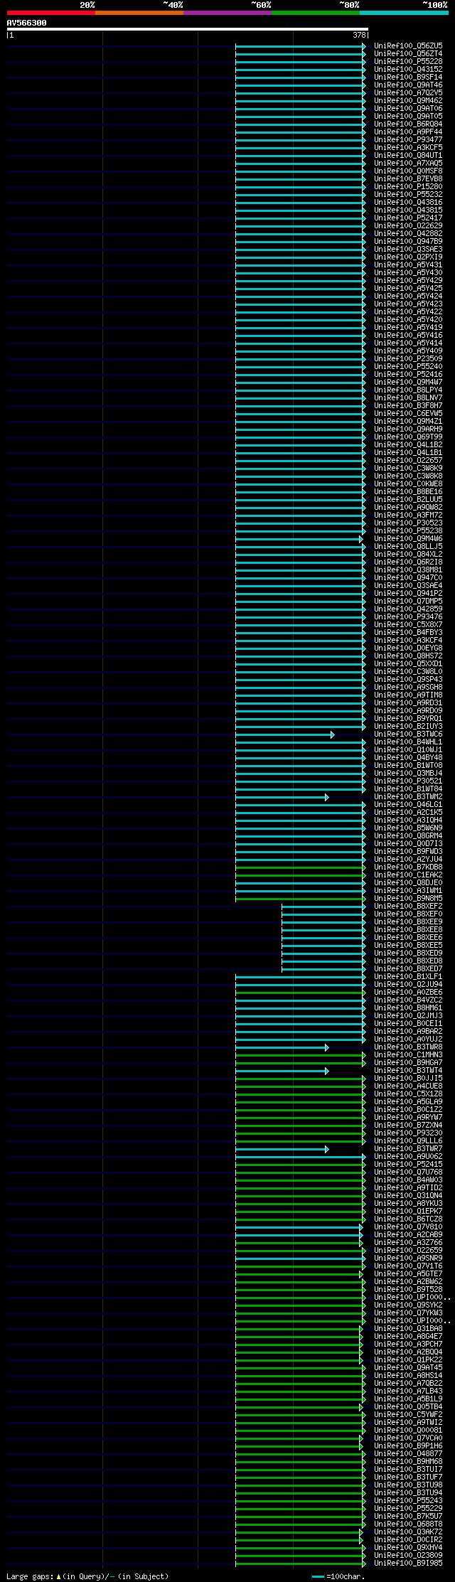Select hit label UniRef100_A5GLA9
The image size is (455, 1582).
pos(408,1101)
